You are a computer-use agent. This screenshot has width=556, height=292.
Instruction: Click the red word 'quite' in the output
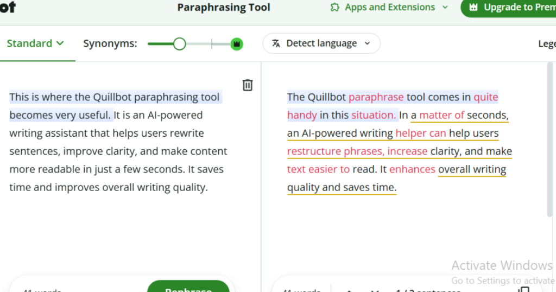(486, 97)
